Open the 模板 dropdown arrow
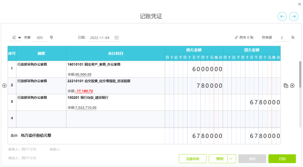Image resolution: width=303 pixels, height=167 pixels. (231, 159)
